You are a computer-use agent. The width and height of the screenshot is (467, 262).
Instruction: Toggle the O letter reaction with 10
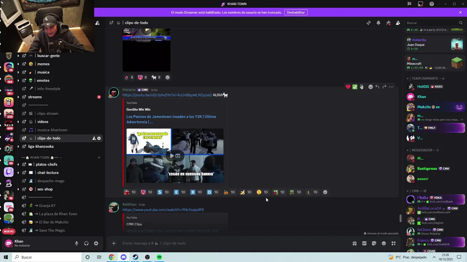213,192
